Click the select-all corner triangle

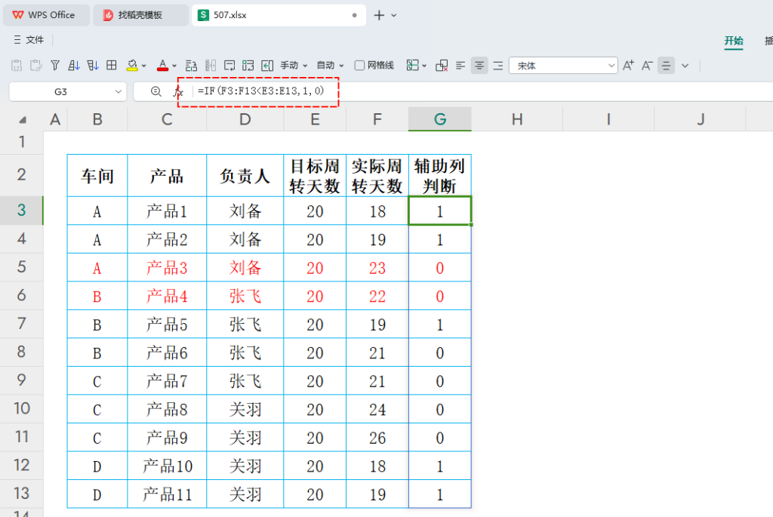(x=22, y=120)
